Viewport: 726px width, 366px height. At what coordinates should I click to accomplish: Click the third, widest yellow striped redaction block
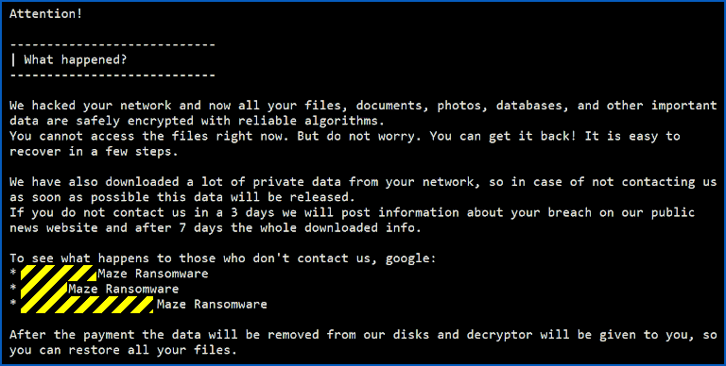pyautogui.click(x=87, y=305)
